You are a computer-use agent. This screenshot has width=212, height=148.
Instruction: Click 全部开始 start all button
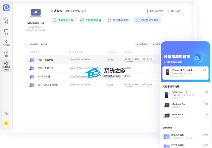pyautogui.click(x=142, y=44)
